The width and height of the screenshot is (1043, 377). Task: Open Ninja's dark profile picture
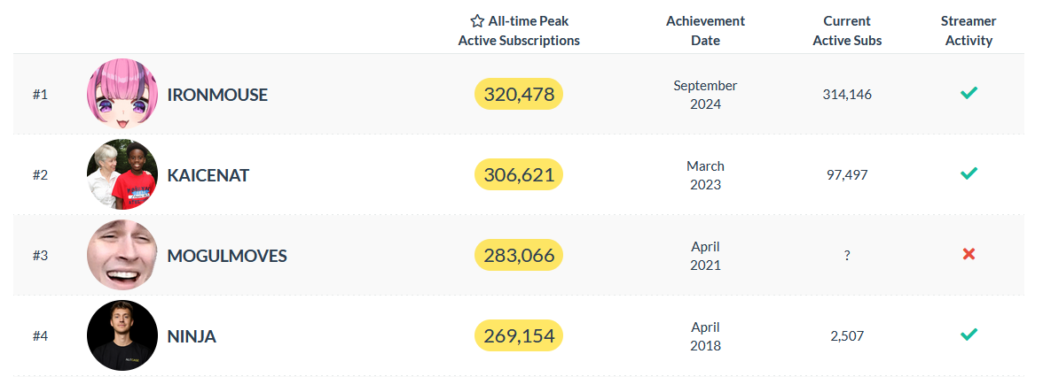[122, 335]
